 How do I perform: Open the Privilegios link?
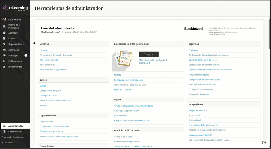coord(193,50)
